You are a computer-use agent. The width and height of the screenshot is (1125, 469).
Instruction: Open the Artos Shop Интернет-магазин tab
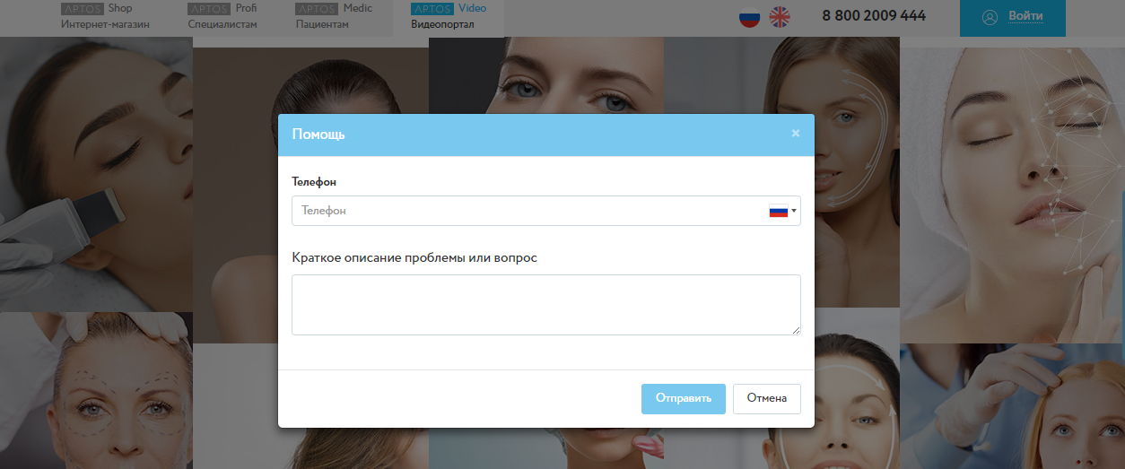click(x=105, y=16)
